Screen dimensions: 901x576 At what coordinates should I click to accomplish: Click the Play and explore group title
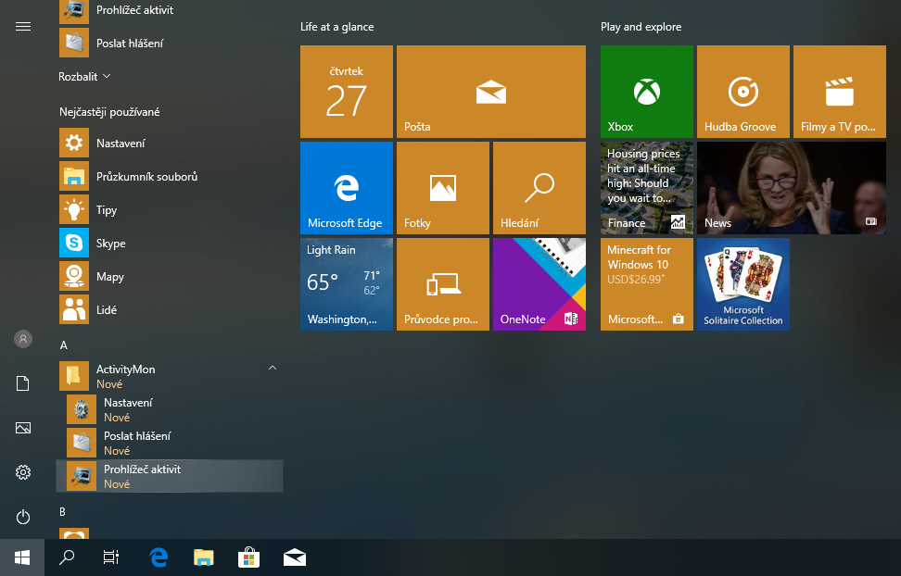pyautogui.click(x=641, y=27)
